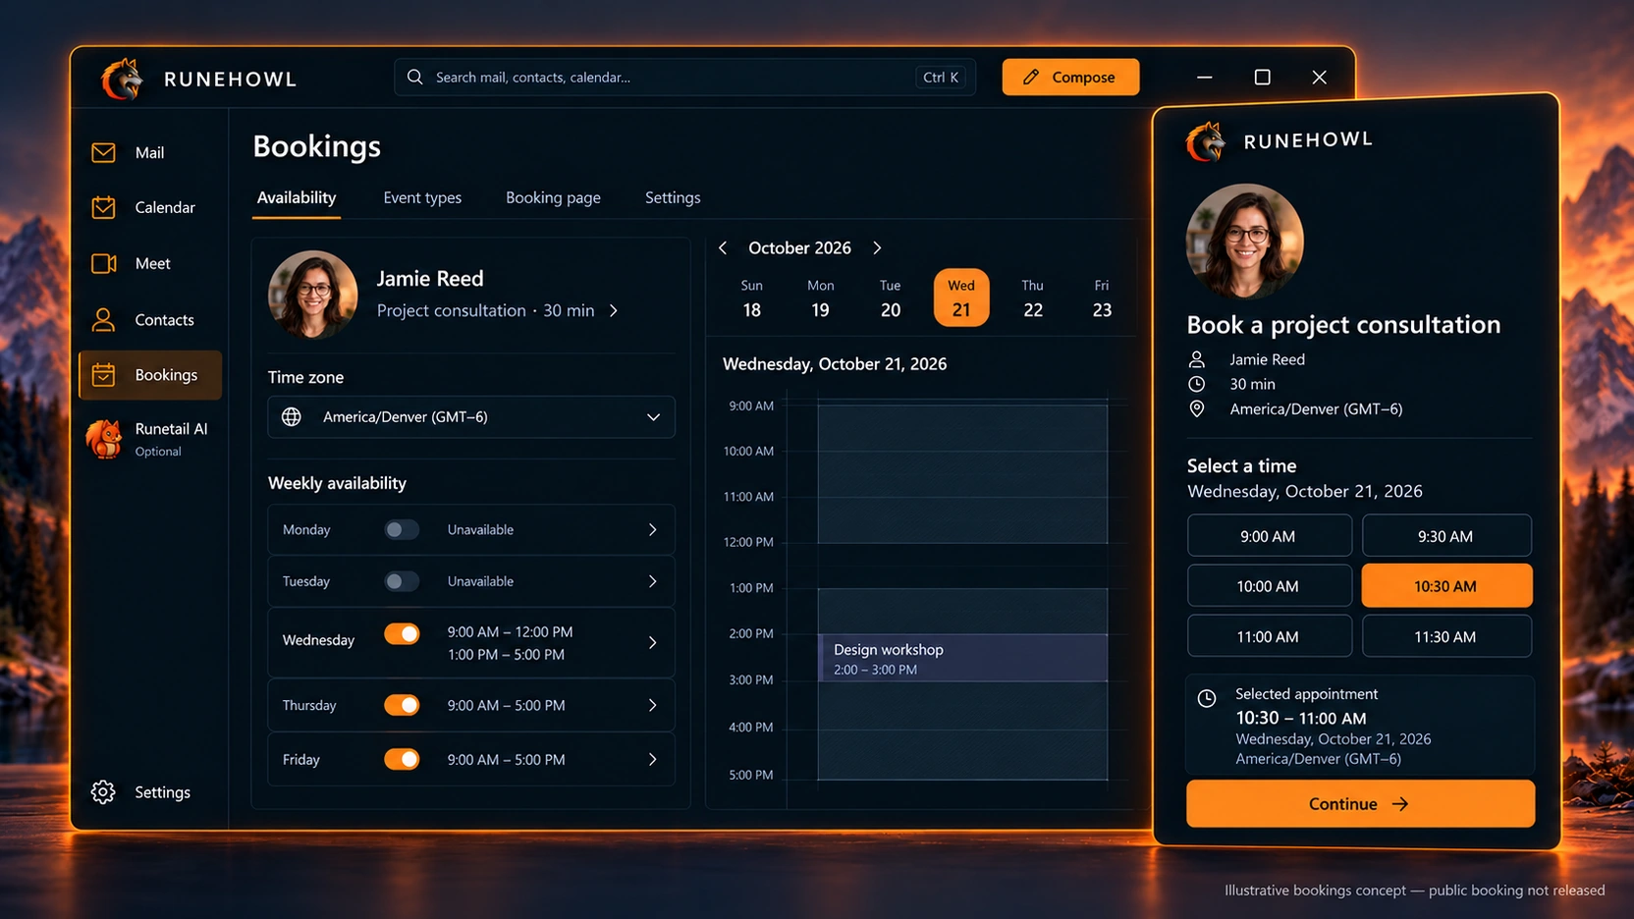Image resolution: width=1634 pixels, height=919 pixels.
Task: Disable Wednesday availability toggle
Action: (402, 633)
